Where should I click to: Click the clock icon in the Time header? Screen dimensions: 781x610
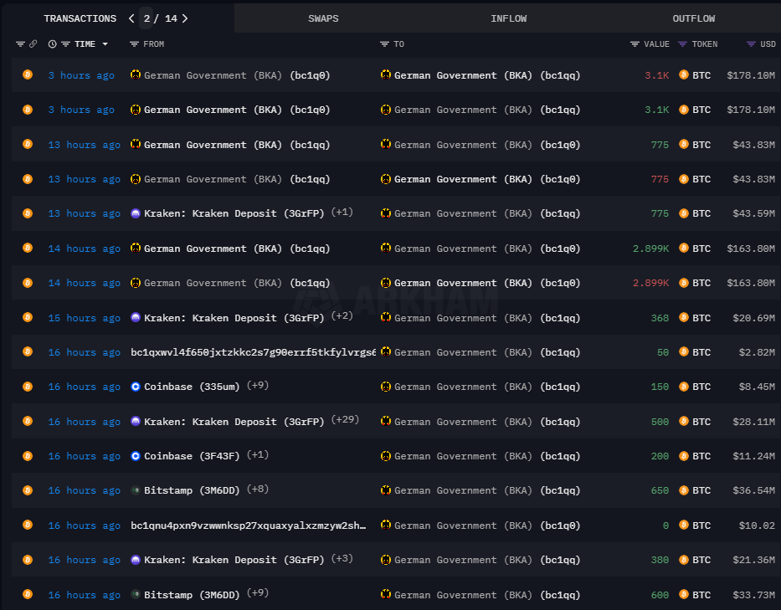click(x=53, y=44)
